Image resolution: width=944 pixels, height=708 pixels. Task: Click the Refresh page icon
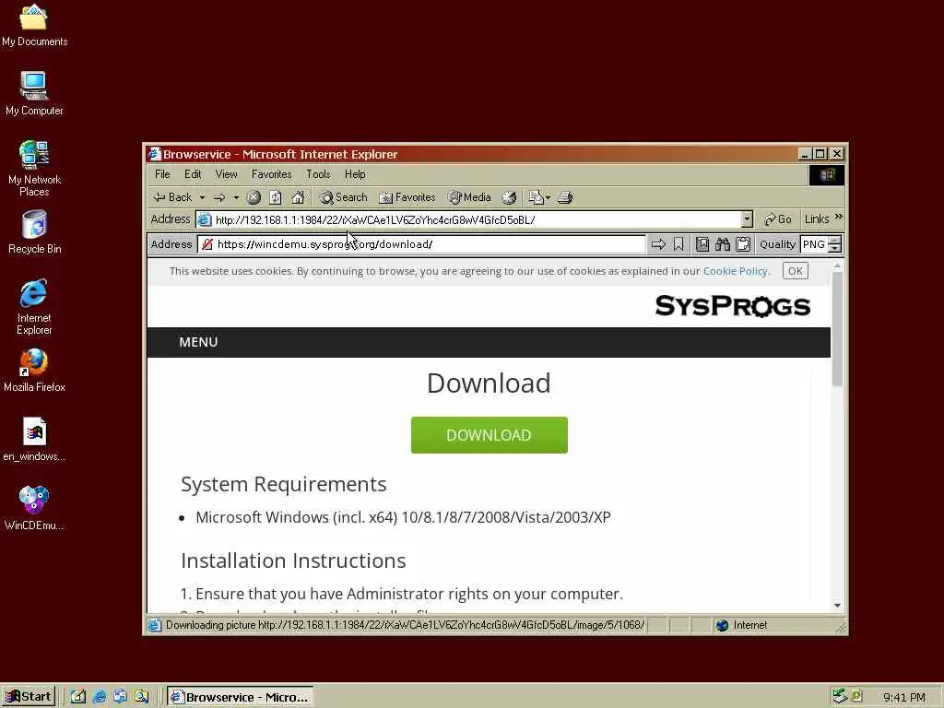tap(275, 197)
